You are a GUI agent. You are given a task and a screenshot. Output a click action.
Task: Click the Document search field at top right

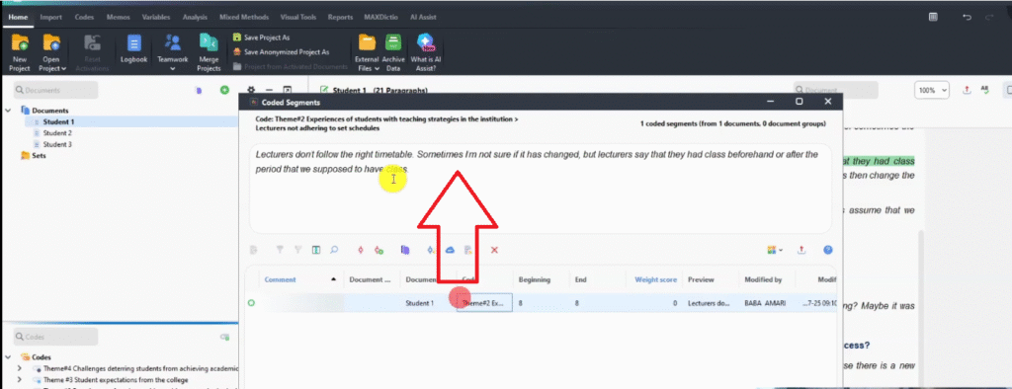click(x=836, y=90)
